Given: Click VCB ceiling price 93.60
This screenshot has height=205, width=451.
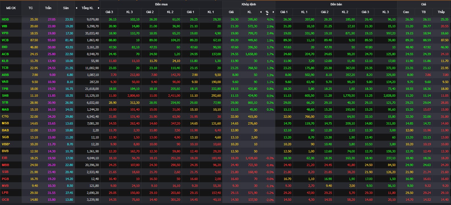Looking at the screenshot, I should (52, 40).
